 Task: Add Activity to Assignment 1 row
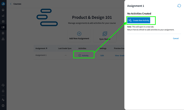[83, 55]
